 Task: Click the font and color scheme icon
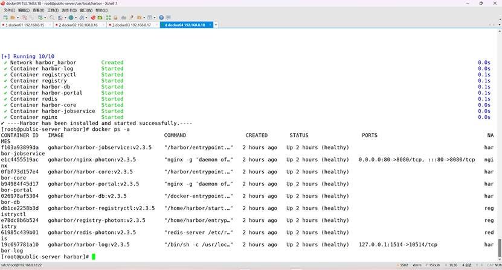[82, 17]
